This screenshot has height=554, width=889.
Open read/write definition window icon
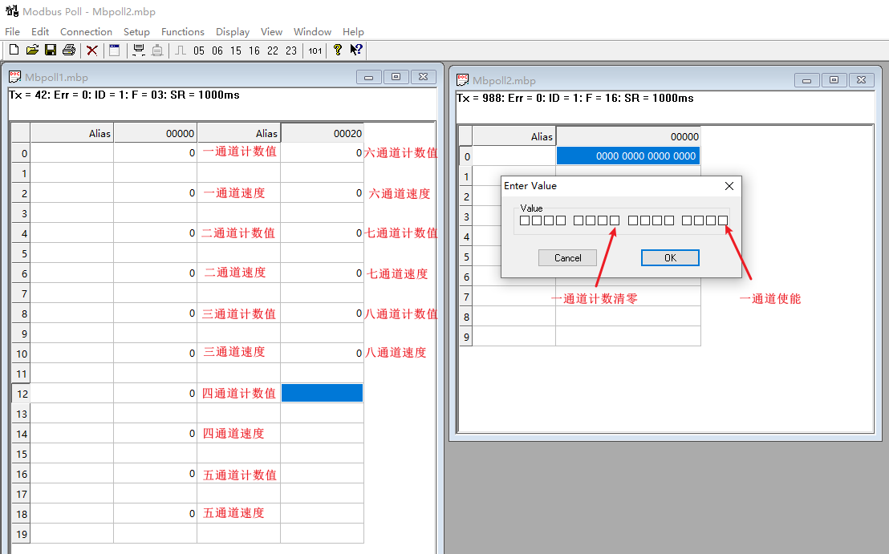(x=114, y=51)
